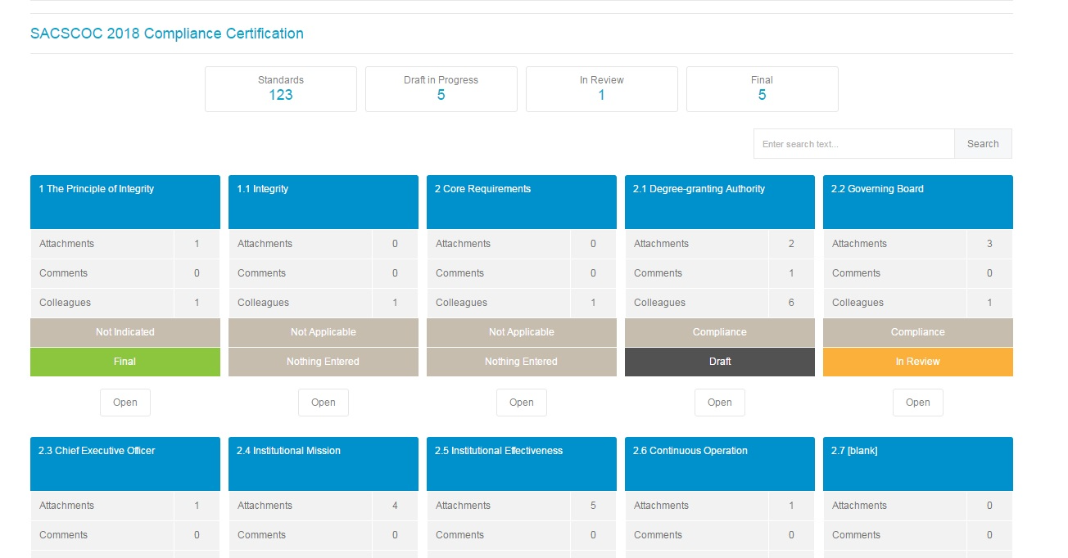Click Compliance label on Governing Board card
Screen dimensions: 1068x558
918,332
